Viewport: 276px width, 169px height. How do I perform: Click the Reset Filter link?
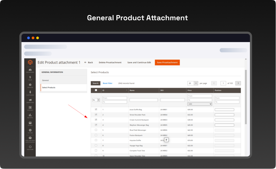pos(107,83)
